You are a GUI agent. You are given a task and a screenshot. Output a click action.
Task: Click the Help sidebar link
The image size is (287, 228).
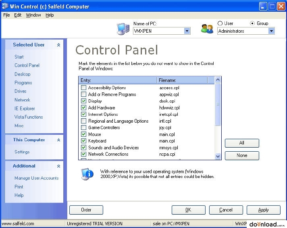[x=19, y=195]
